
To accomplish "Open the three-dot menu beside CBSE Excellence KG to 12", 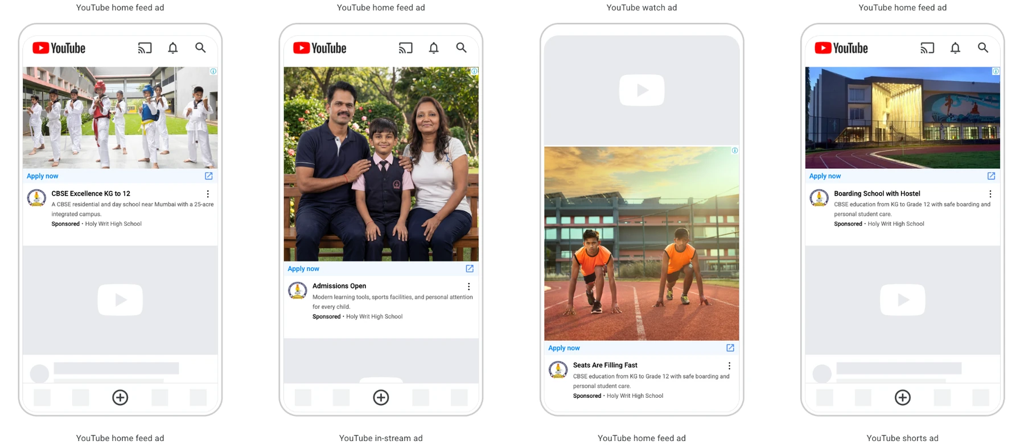I will click(208, 194).
